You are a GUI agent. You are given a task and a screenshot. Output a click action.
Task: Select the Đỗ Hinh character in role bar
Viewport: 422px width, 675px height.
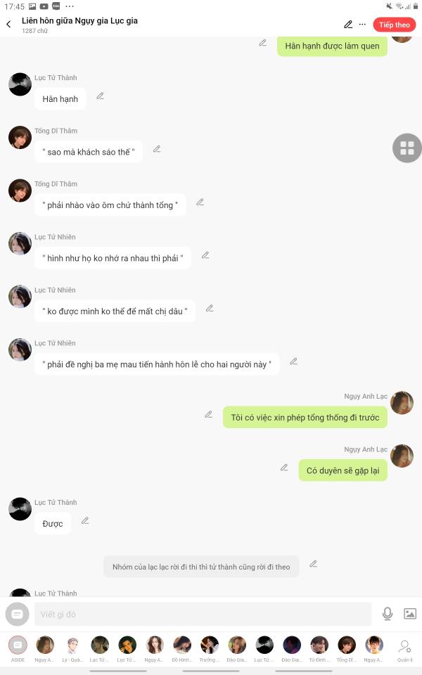(182, 649)
